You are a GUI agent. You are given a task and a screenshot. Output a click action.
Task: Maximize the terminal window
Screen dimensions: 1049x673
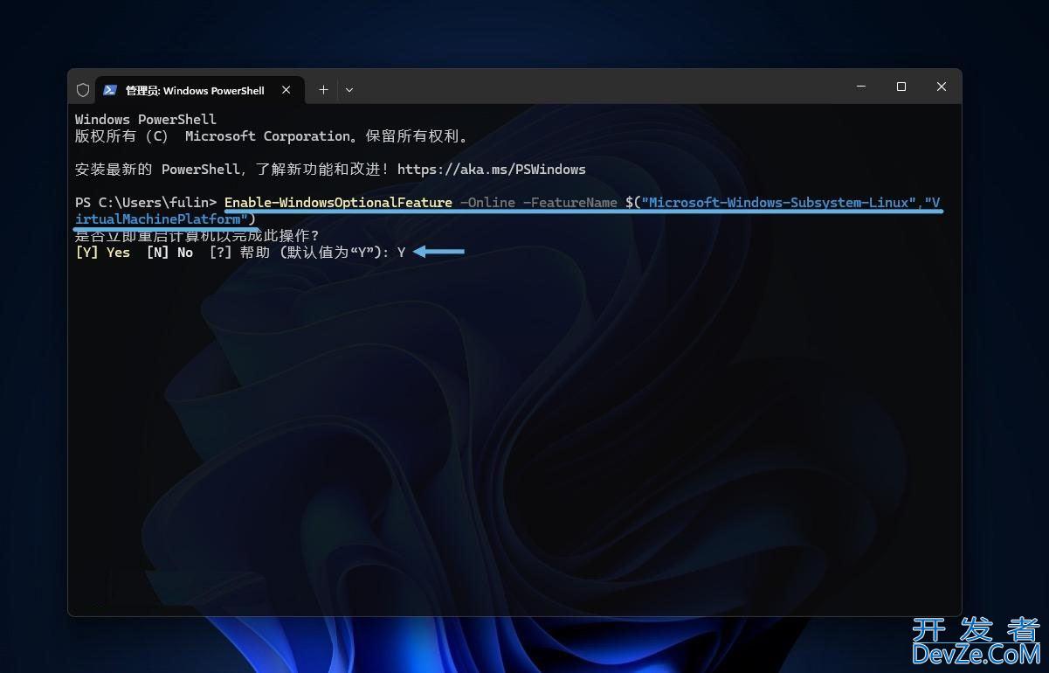901,87
